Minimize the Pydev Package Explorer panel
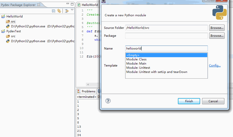 point(68,4)
